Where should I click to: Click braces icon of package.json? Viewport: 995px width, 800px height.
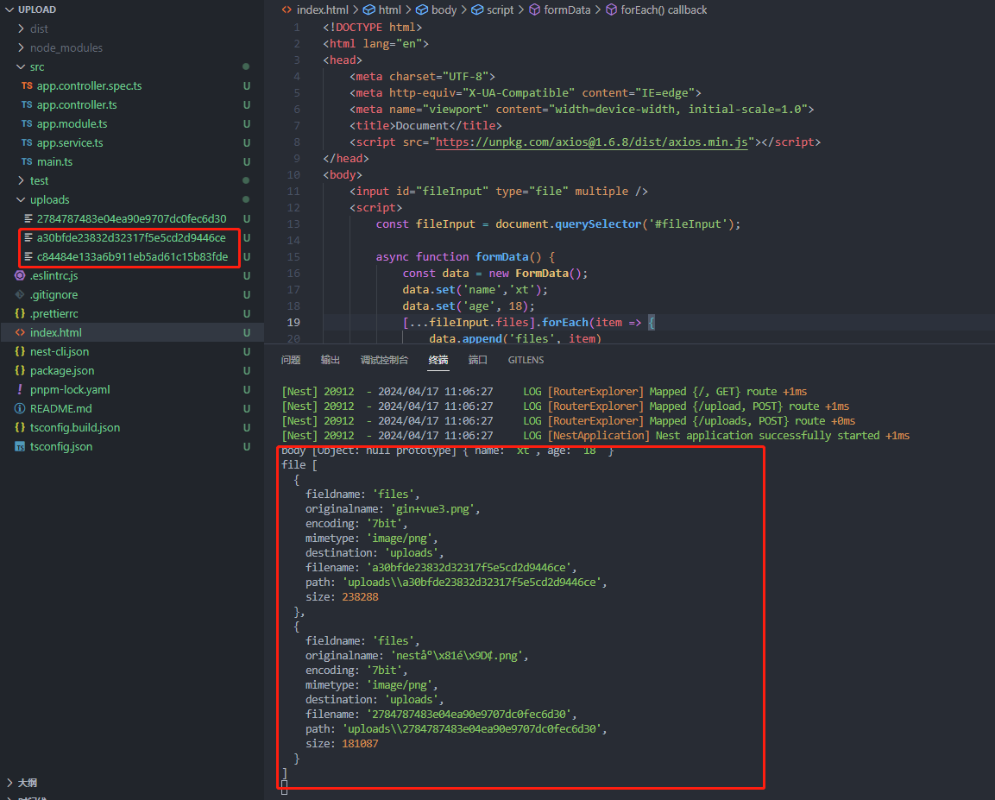coord(20,370)
